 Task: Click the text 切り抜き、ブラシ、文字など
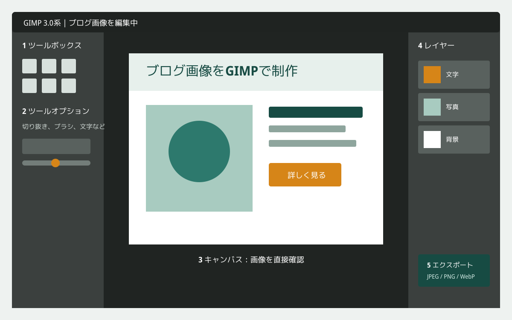64,127
